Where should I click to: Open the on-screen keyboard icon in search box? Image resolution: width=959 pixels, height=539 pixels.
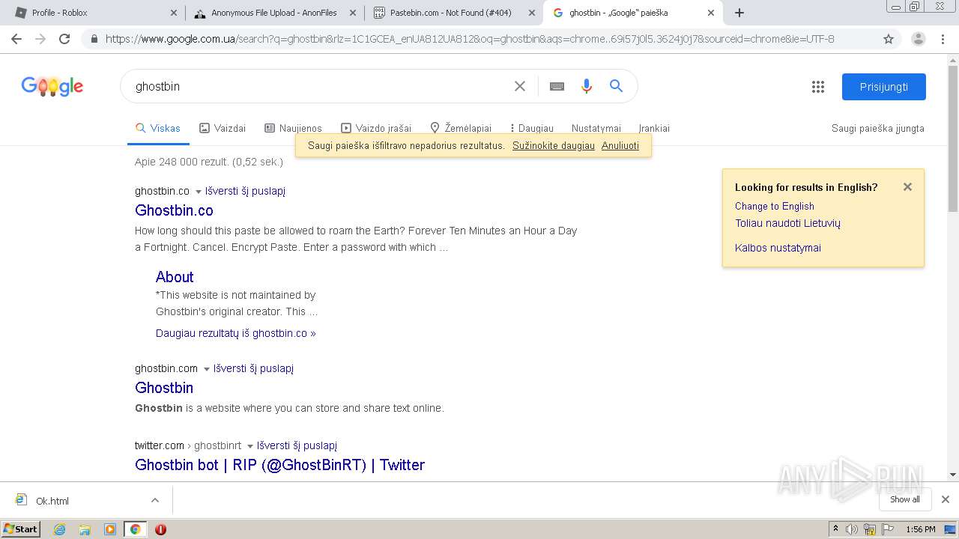(557, 86)
